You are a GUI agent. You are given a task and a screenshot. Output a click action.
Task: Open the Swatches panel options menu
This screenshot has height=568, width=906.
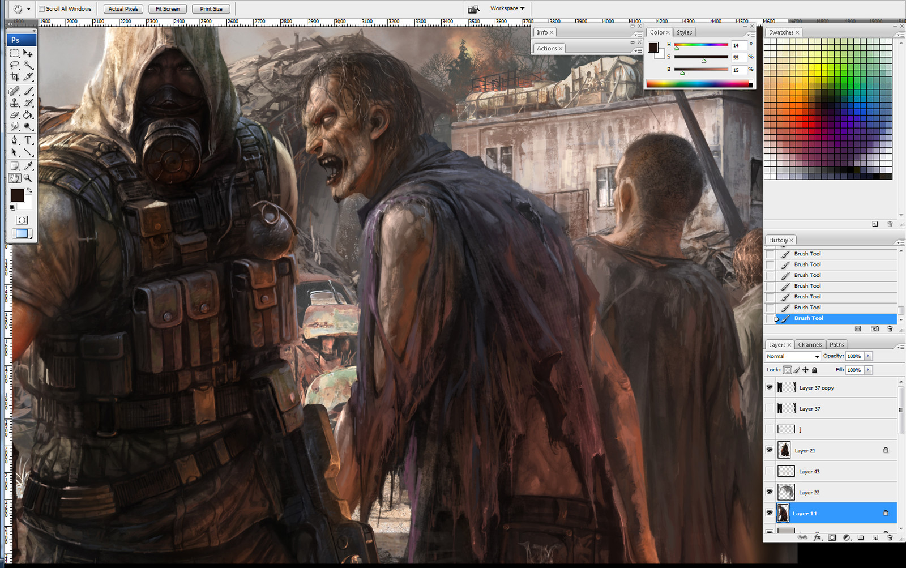[x=900, y=34]
